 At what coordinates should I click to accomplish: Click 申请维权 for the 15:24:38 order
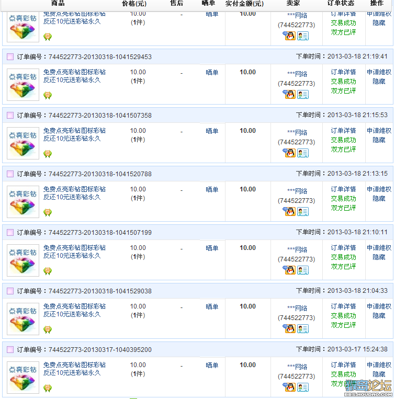click(379, 365)
